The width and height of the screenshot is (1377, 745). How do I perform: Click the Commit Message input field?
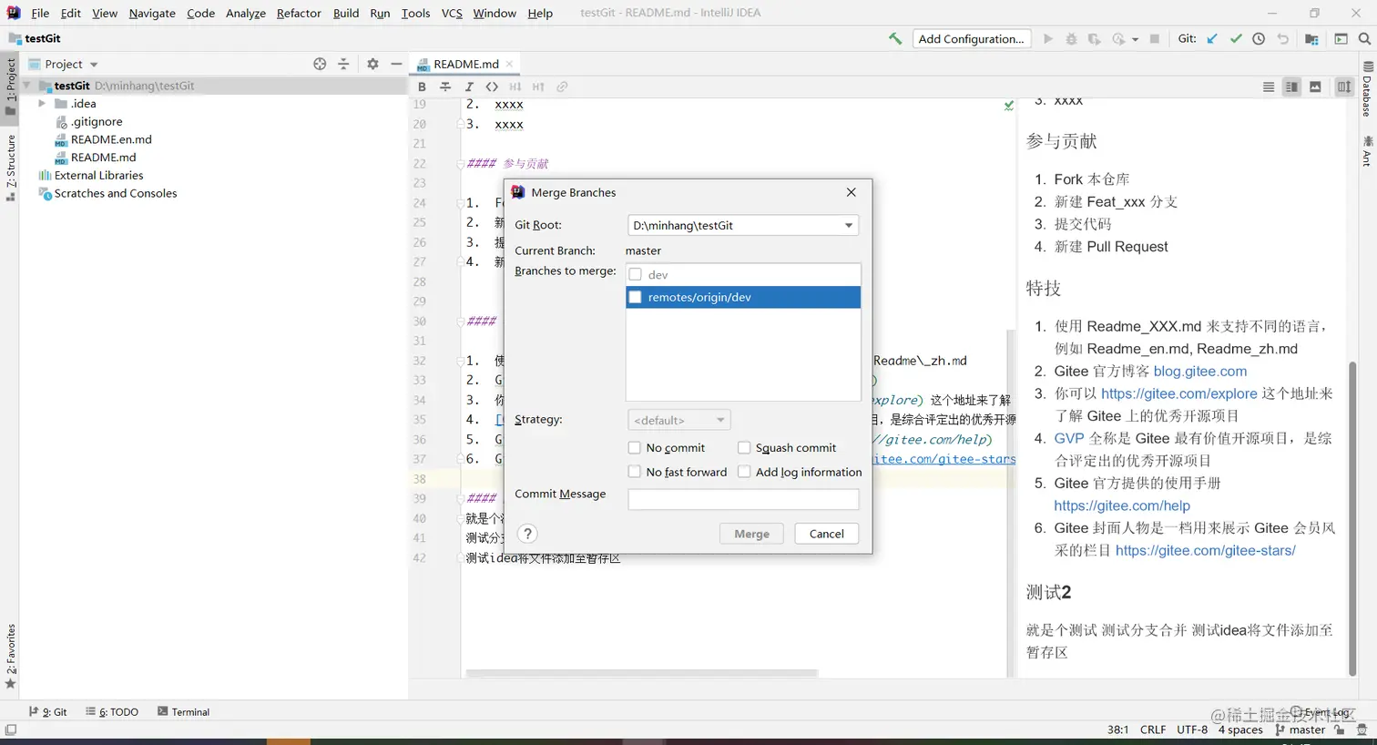[x=743, y=499]
